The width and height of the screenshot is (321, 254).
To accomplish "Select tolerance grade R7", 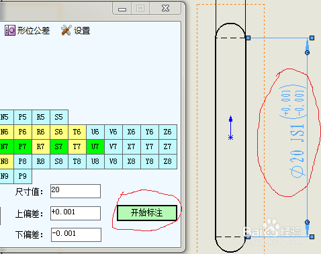I will pyautogui.click(x=41, y=146).
